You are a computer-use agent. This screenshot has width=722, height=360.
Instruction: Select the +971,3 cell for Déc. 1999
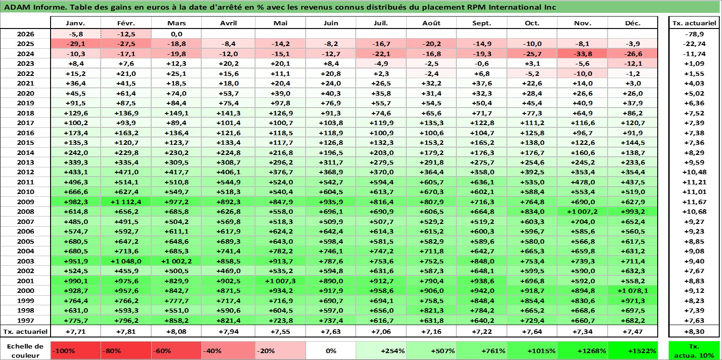click(x=632, y=301)
